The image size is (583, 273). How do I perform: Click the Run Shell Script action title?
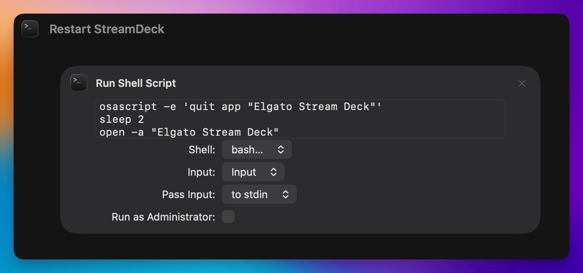(136, 83)
